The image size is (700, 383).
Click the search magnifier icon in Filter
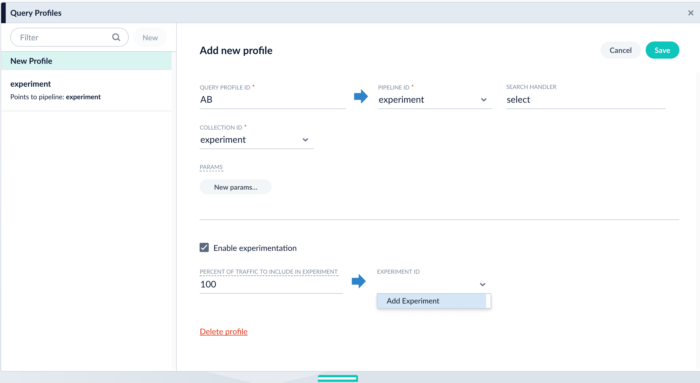click(x=116, y=37)
